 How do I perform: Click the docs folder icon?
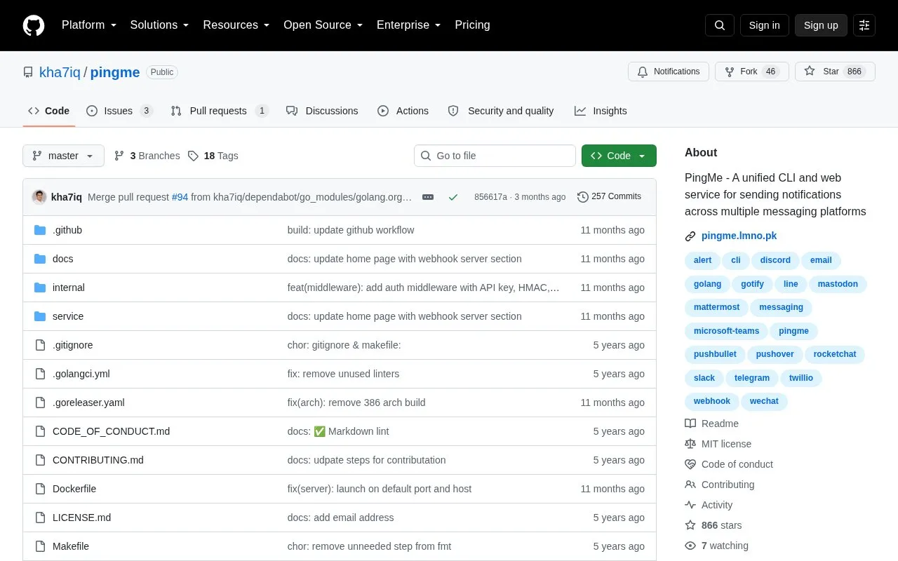tap(40, 259)
